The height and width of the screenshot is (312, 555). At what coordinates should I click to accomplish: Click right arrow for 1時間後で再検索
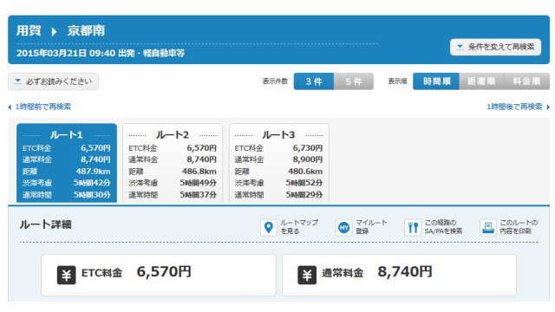pos(548,107)
